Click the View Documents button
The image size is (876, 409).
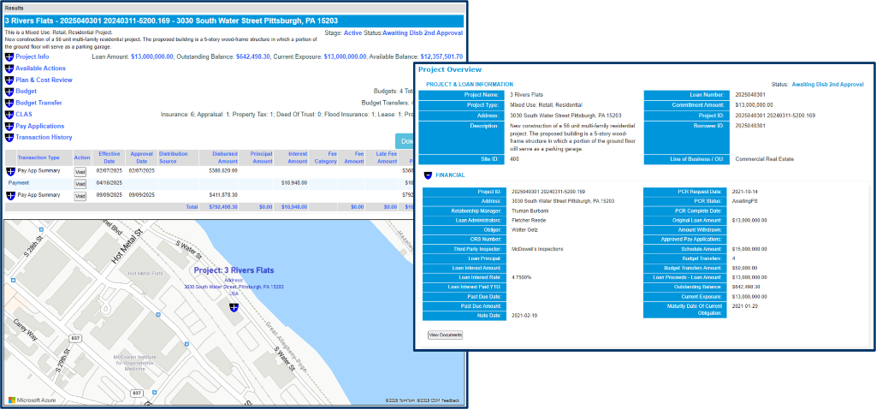[x=445, y=335]
